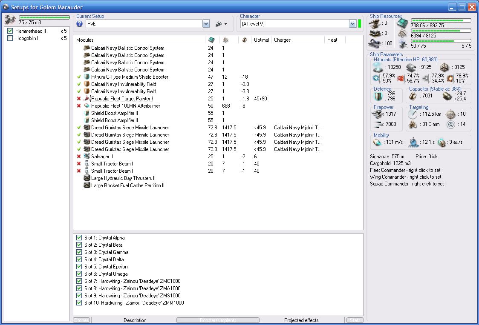Screen dimensions: 479x325
Task: Click the targeting range icon 112.5 km
Action: point(413,114)
